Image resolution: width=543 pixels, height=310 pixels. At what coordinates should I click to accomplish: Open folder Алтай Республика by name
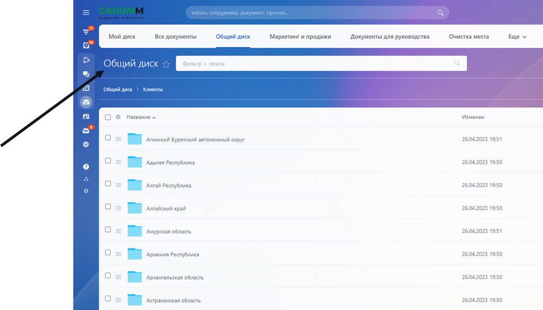169,185
